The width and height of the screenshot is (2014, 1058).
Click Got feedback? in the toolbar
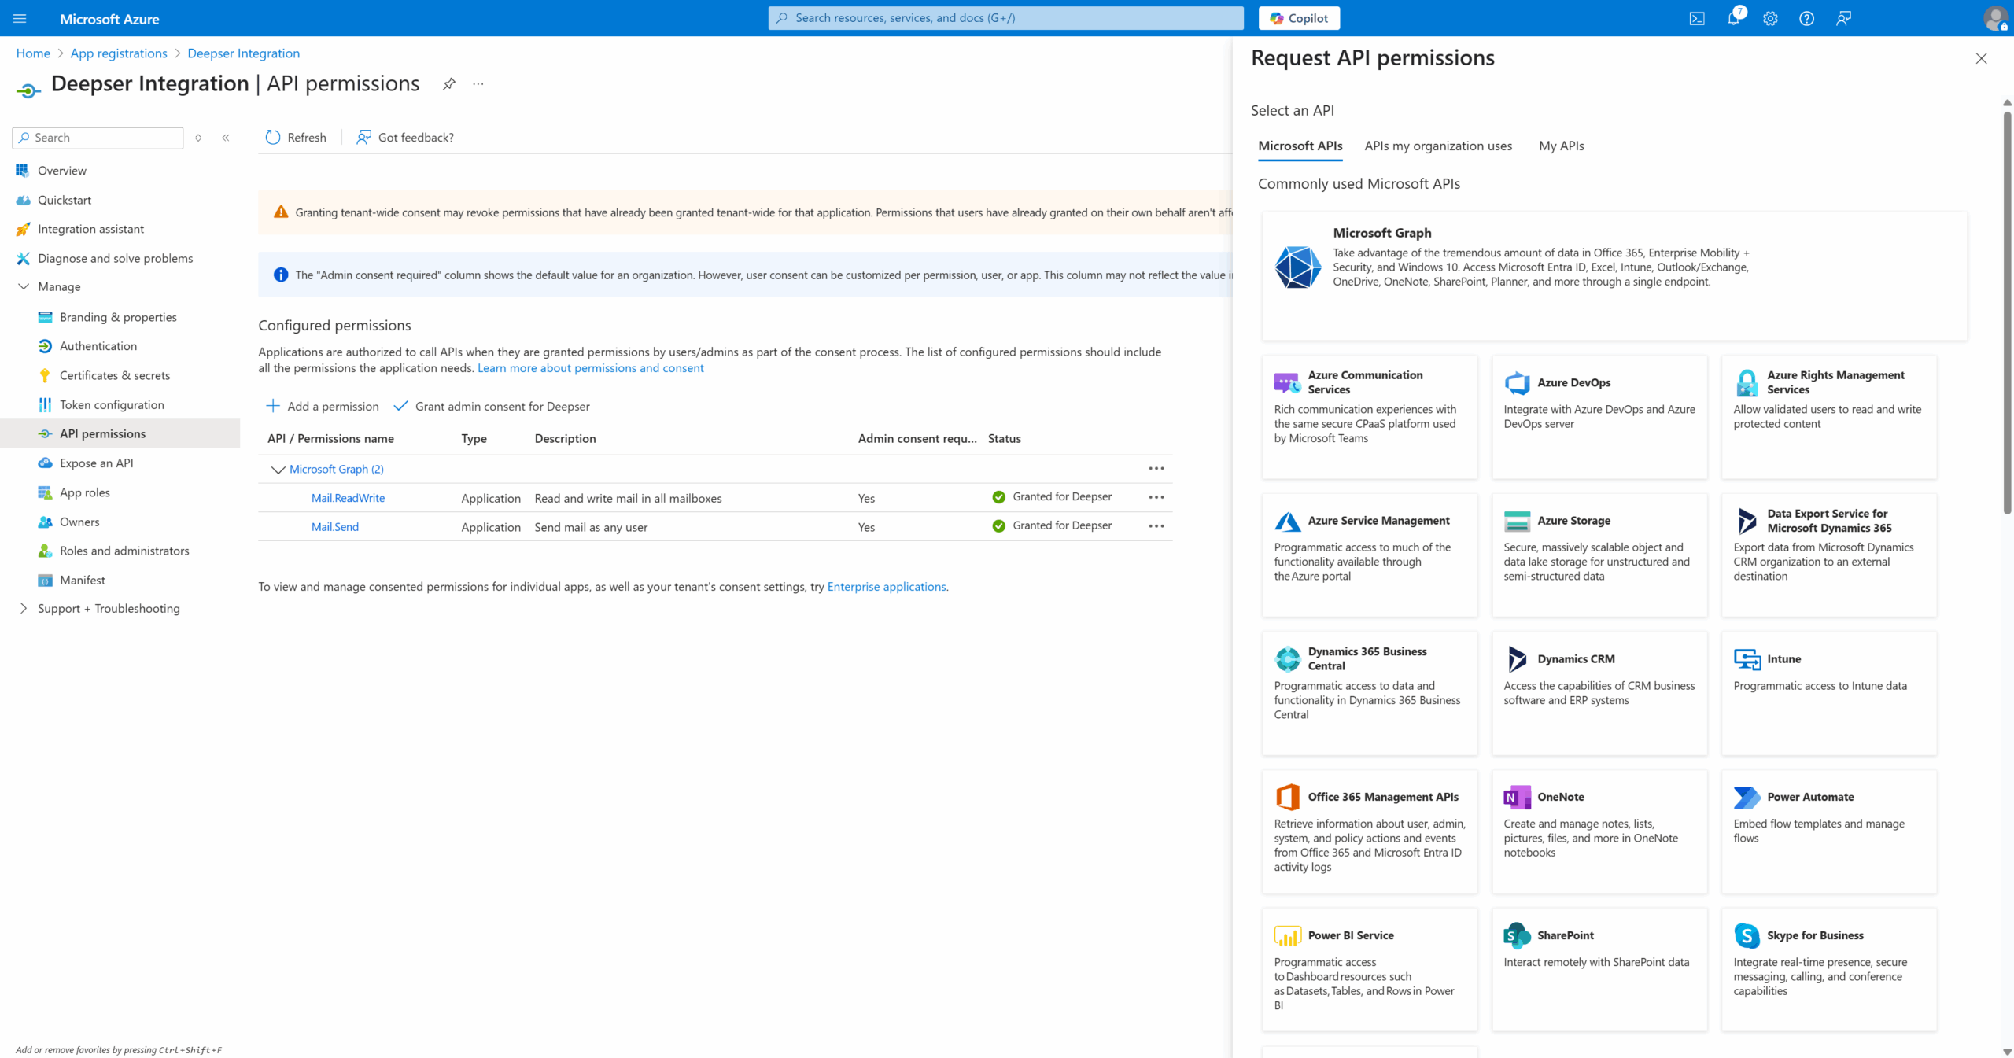coord(405,138)
